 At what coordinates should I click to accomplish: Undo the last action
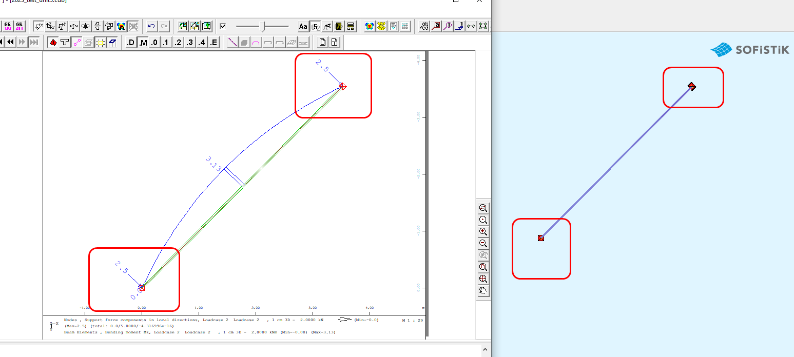(x=151, y=26)
